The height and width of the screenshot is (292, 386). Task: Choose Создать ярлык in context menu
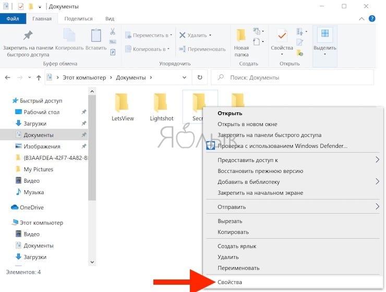coord(294,246)
